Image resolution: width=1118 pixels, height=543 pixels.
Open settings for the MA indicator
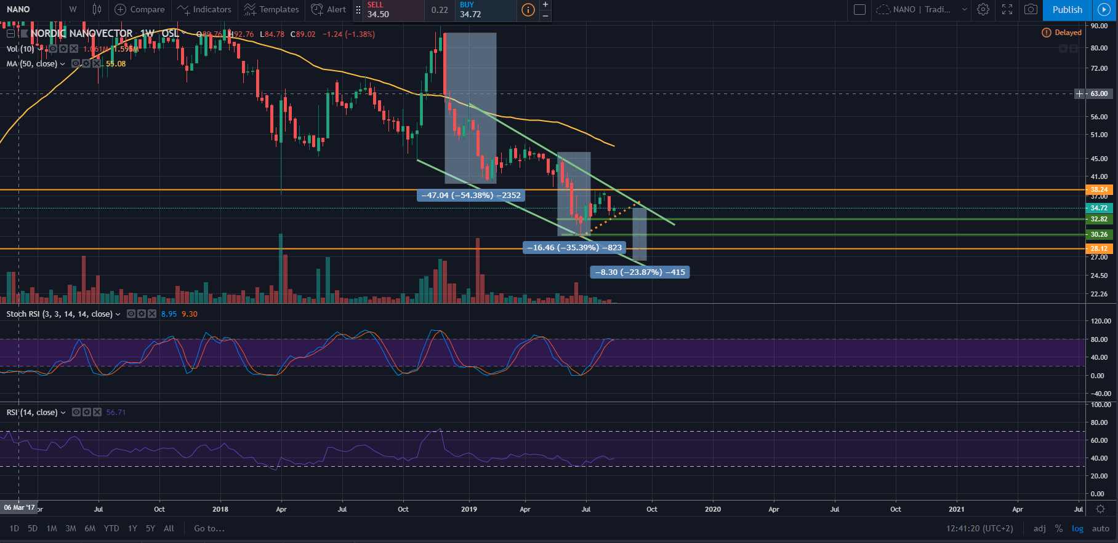point(86,64)
